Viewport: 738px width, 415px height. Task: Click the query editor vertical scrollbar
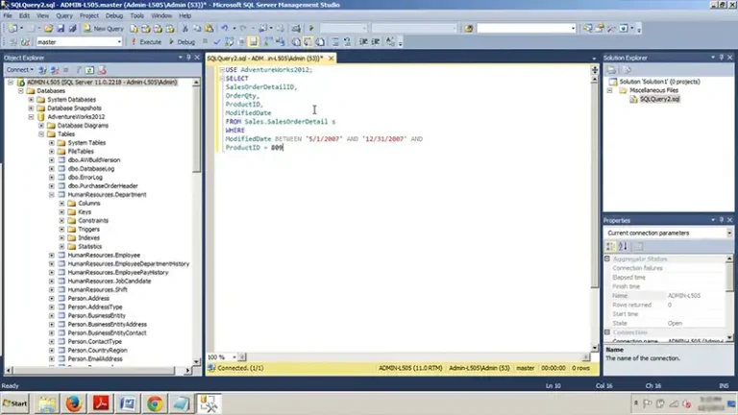click(595, 214)
